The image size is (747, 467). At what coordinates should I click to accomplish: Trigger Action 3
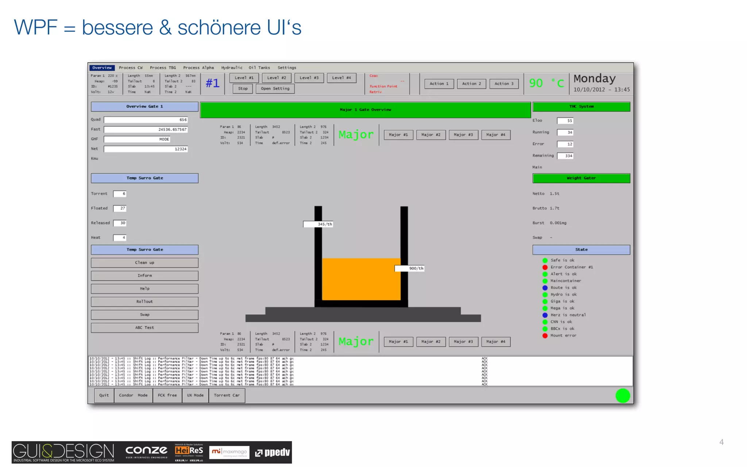point(504,84)
